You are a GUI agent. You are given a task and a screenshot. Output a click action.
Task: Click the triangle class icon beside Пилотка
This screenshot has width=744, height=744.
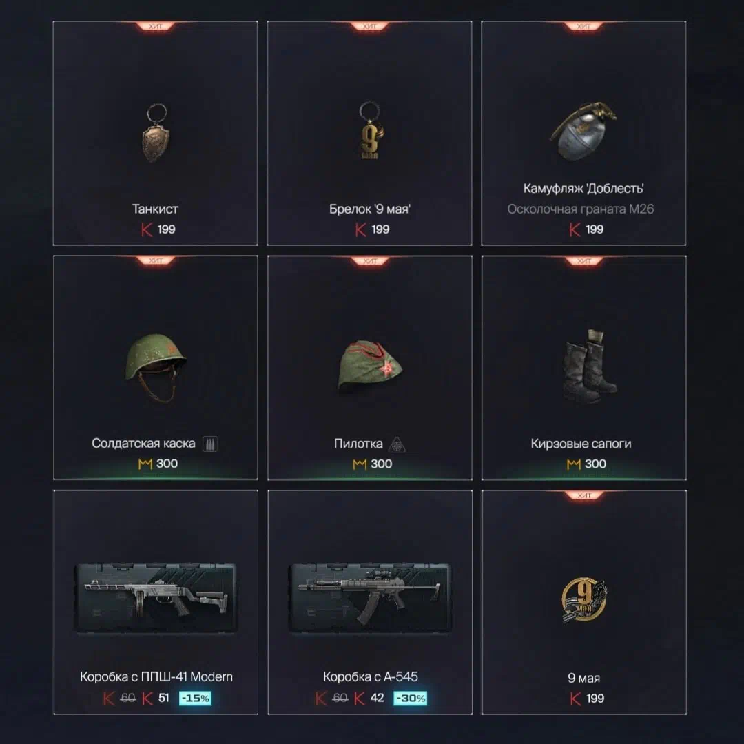397,444
